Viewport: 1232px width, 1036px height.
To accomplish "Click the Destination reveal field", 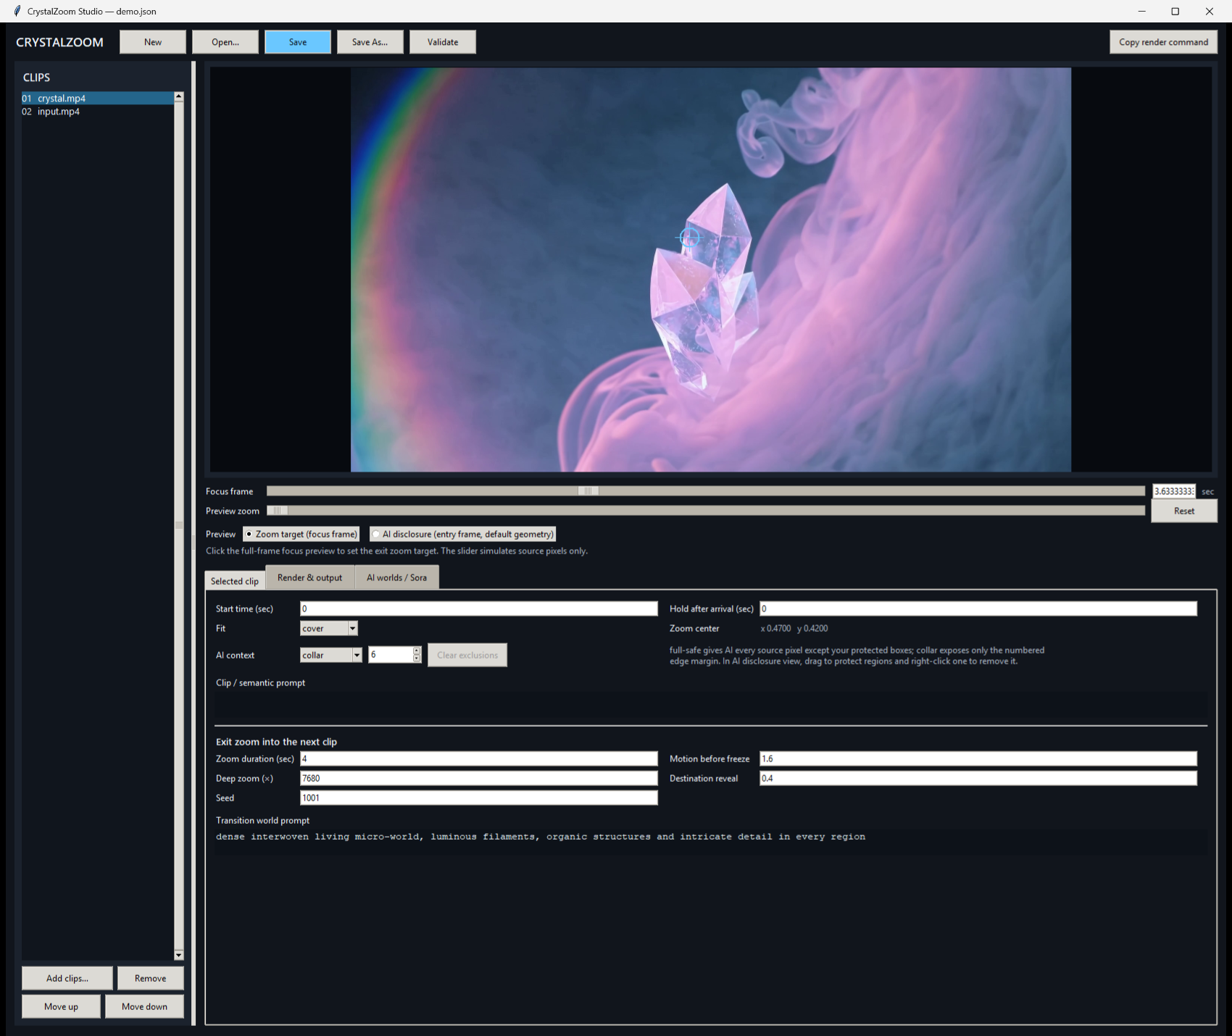I will tap(978, 778).
